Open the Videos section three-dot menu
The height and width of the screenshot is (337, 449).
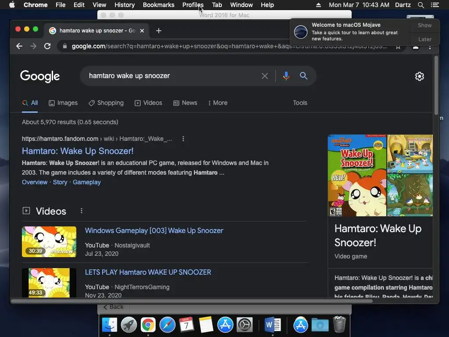[x=82, y=211]
